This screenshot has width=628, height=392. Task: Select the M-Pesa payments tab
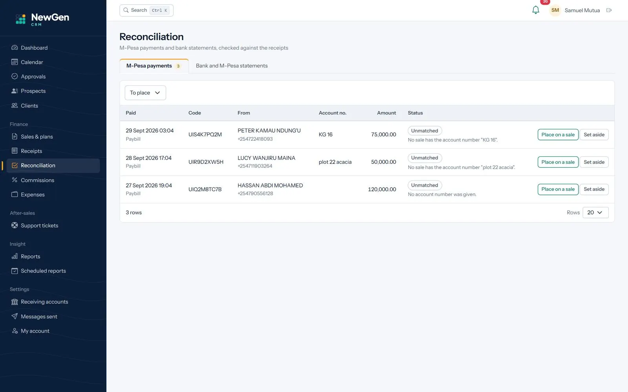click(x=154, y=66)
